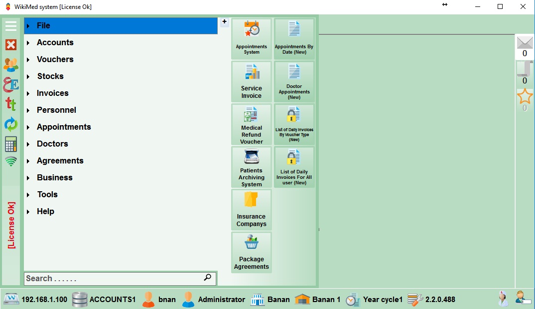The width and height of the screenshot is (535, 309).
Task: Select the Tools menu item
Action: coord(47,195)
